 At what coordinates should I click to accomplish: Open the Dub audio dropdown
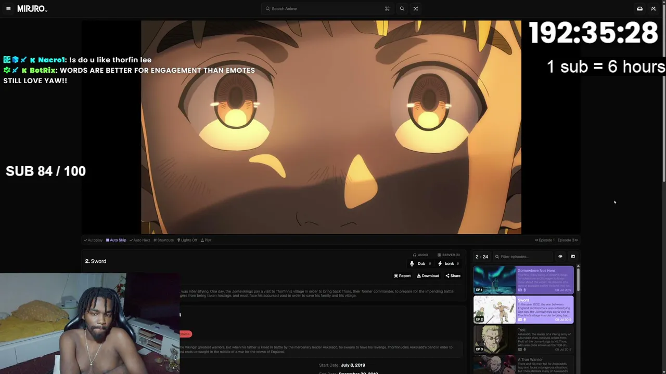[x=421, y=264]
